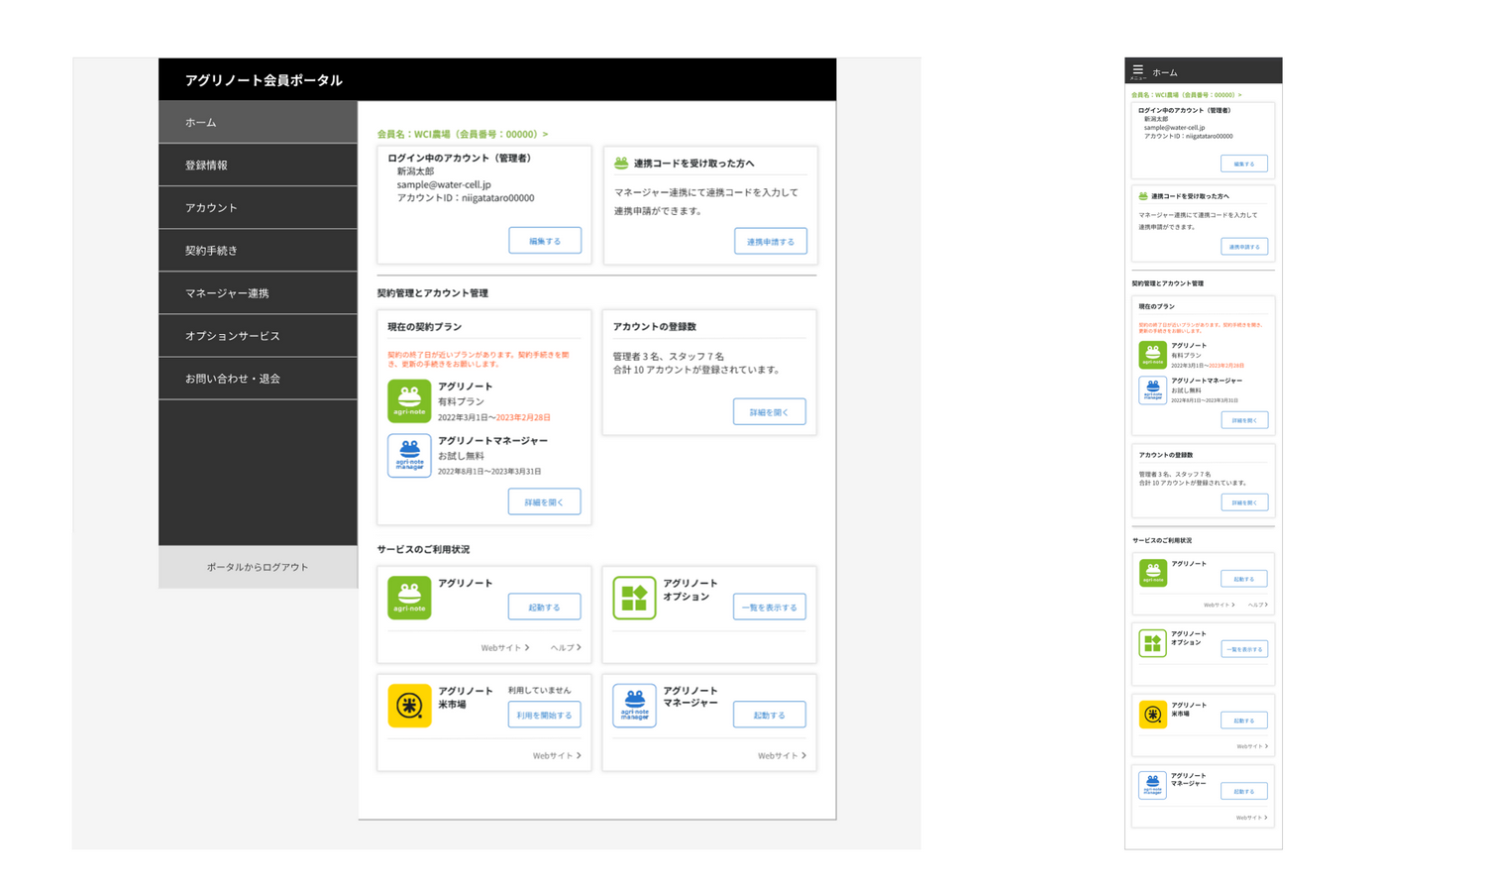Click member name link 会員名:WCI農場 in desktop layout
This screenshot has width=1486, height=888.
[x=463, y=134]
